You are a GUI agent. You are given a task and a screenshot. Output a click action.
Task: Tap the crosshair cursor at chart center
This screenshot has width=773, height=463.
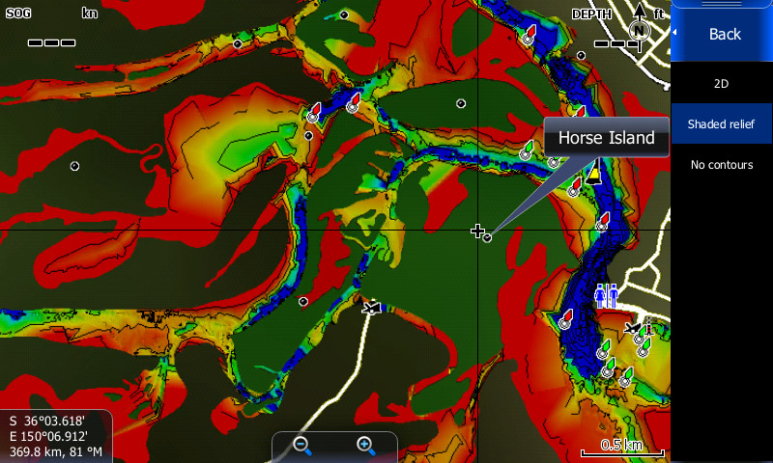click(477, 231)
